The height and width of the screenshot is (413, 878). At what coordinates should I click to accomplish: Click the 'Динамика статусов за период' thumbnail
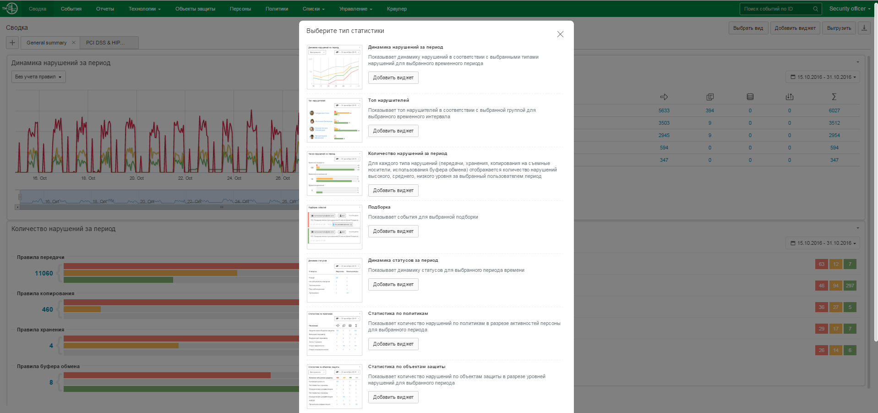click(x=334, y=280)
